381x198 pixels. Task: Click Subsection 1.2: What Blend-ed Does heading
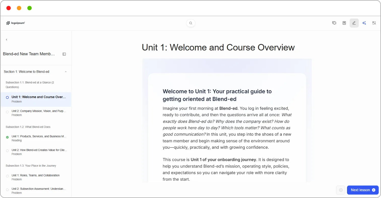28,127
